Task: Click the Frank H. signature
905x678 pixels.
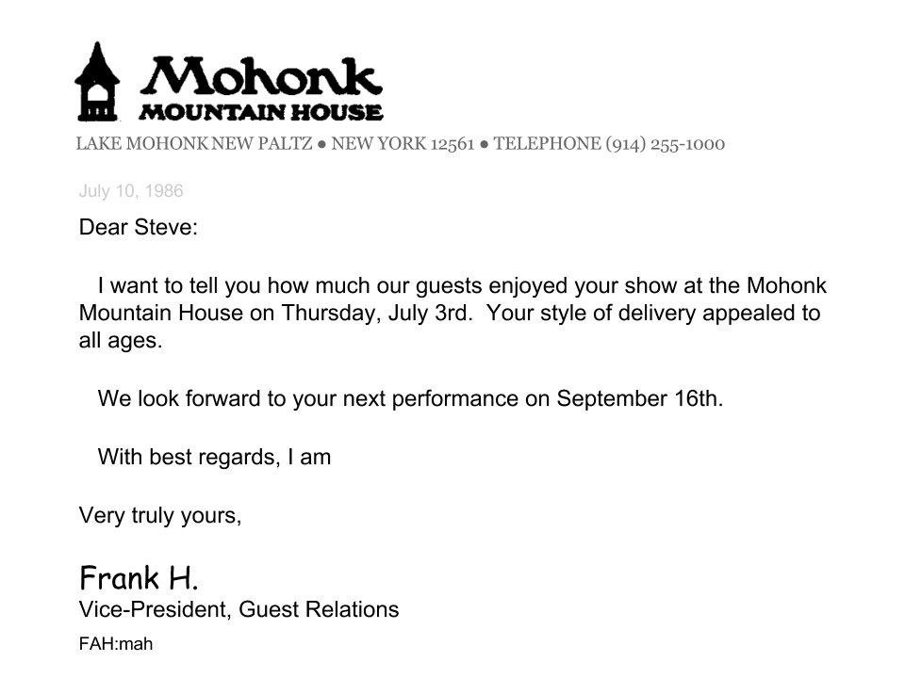Action: (139, 576)
